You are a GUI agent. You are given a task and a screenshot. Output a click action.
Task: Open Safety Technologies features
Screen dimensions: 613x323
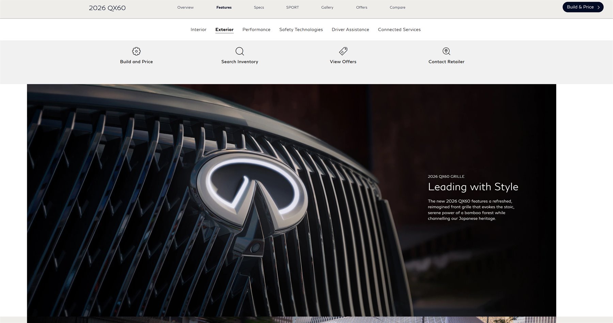[301, 29]
